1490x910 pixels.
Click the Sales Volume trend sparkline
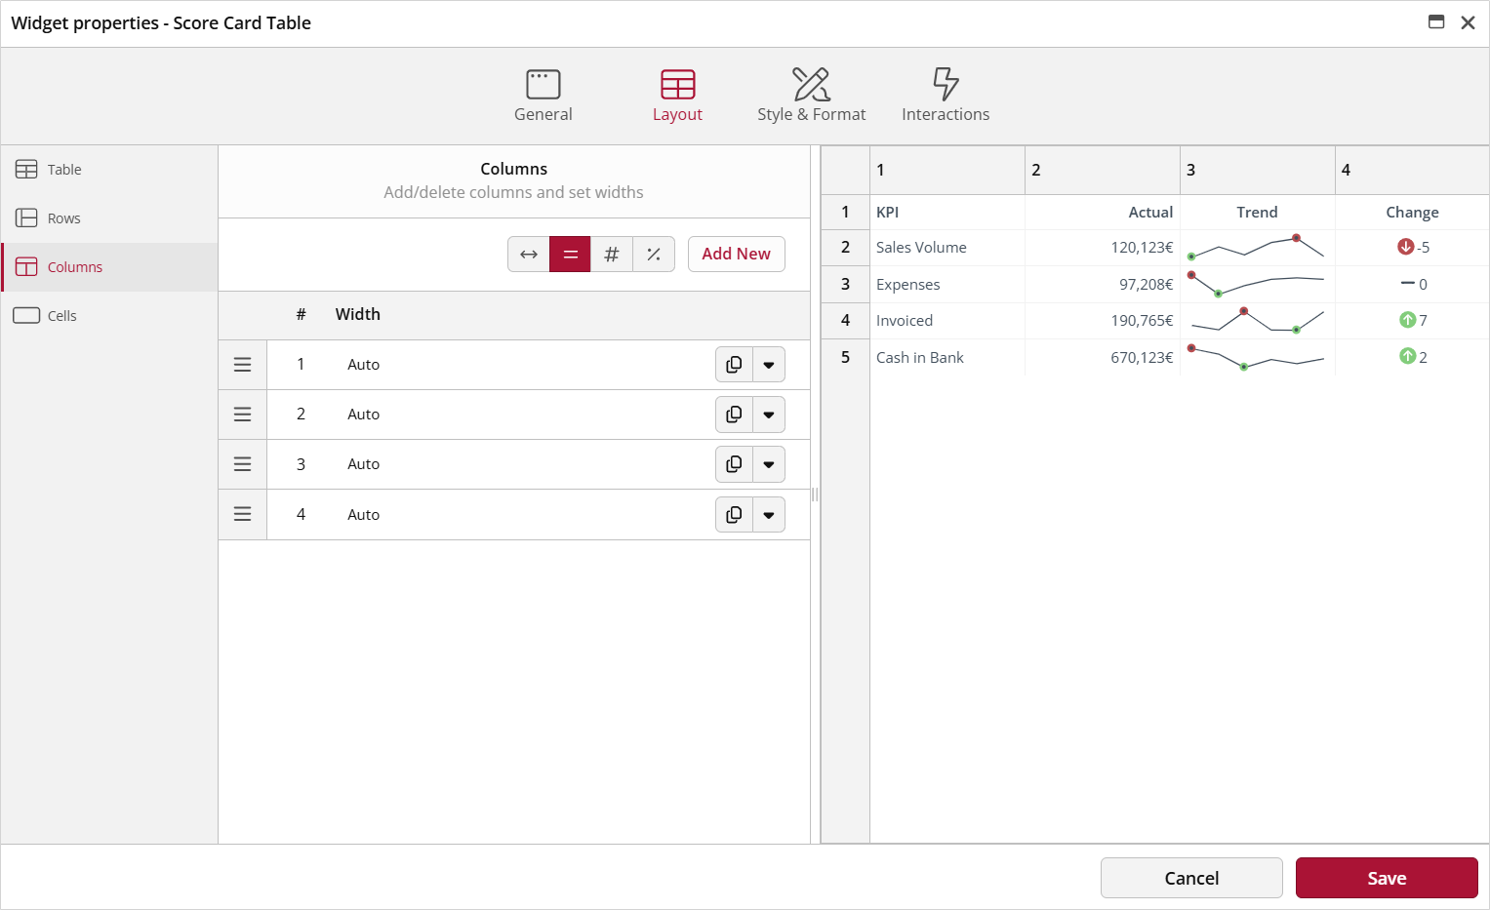tap(1257, 247)
